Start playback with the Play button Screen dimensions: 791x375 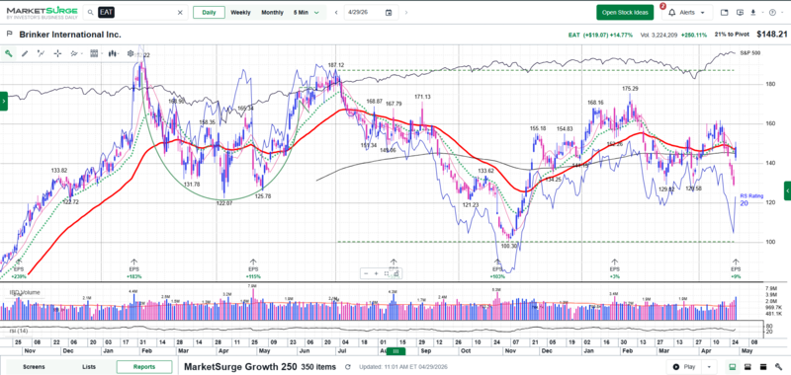pyautogui.click(x=685, y=367)
